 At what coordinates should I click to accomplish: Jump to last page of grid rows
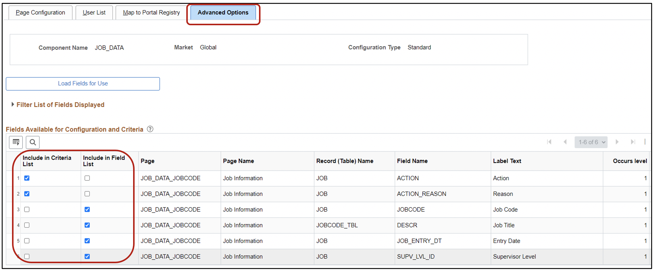tap(633, 142)
